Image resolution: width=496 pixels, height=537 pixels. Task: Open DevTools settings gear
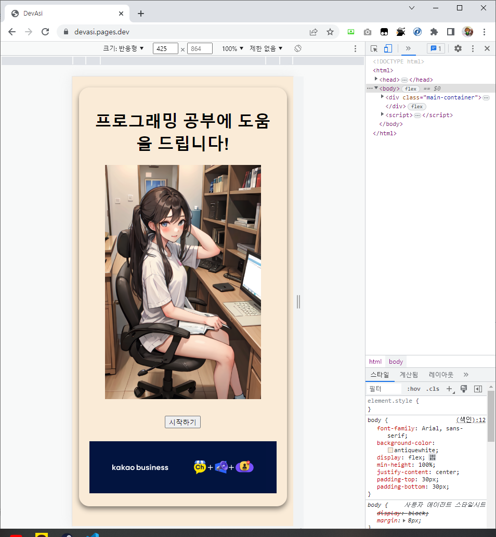click(x=458, y=48)
